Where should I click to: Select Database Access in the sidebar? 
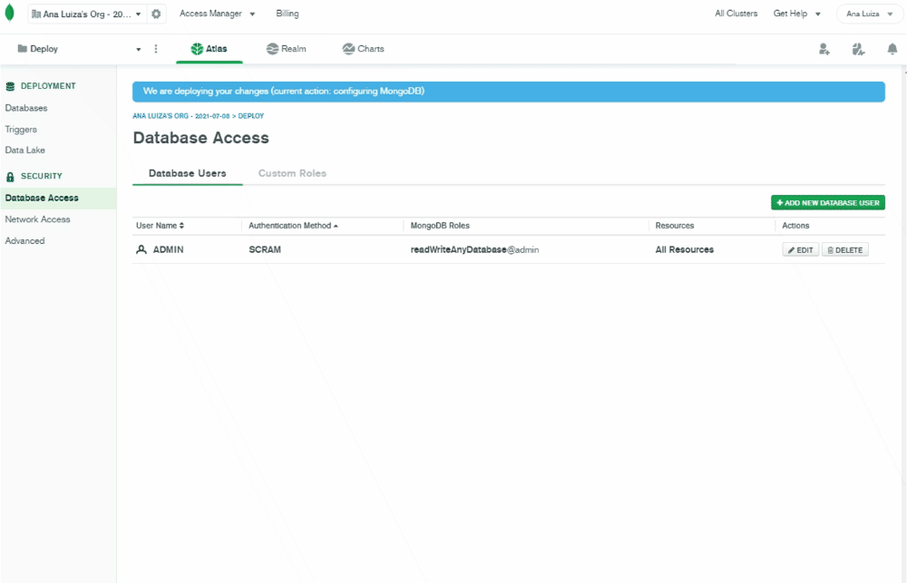pos(58,198)
